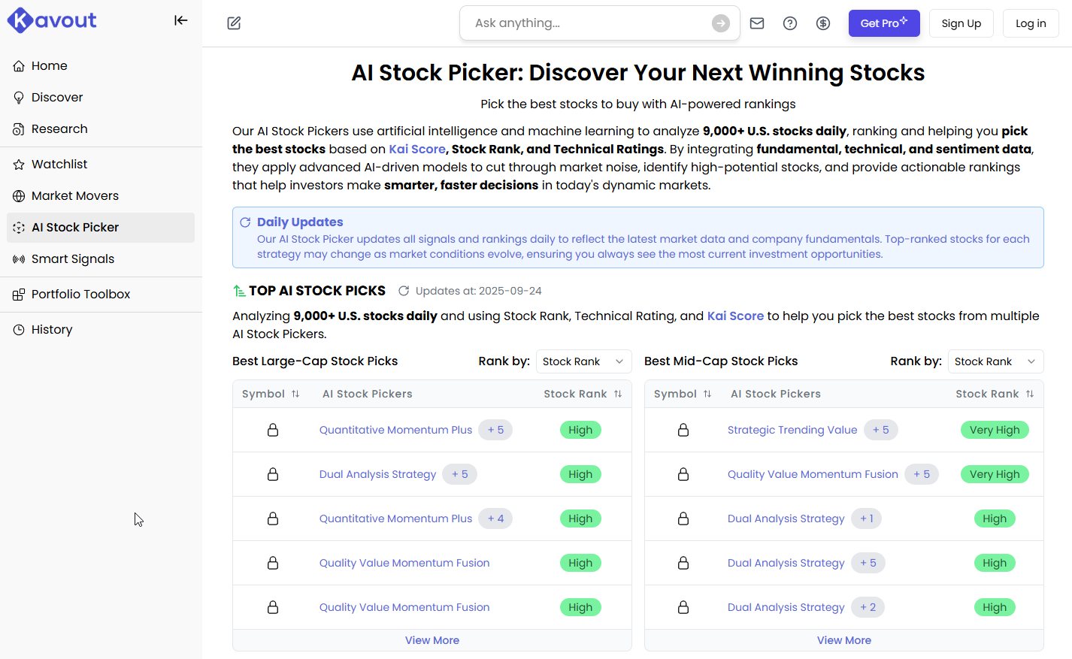Go to Market Movers page
1072x659 pixels.
coord(75,196)
